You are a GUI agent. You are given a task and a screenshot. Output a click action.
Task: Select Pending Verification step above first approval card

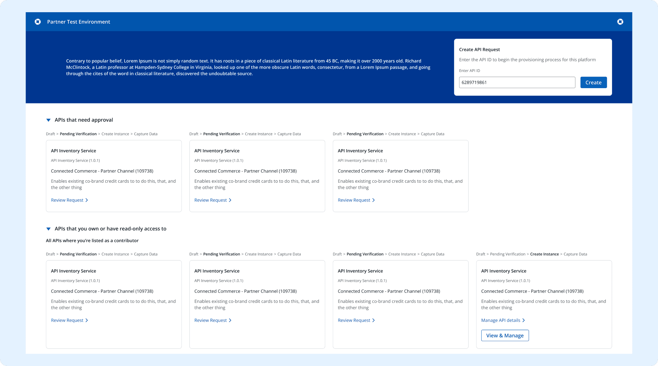(x=78, y=134)
